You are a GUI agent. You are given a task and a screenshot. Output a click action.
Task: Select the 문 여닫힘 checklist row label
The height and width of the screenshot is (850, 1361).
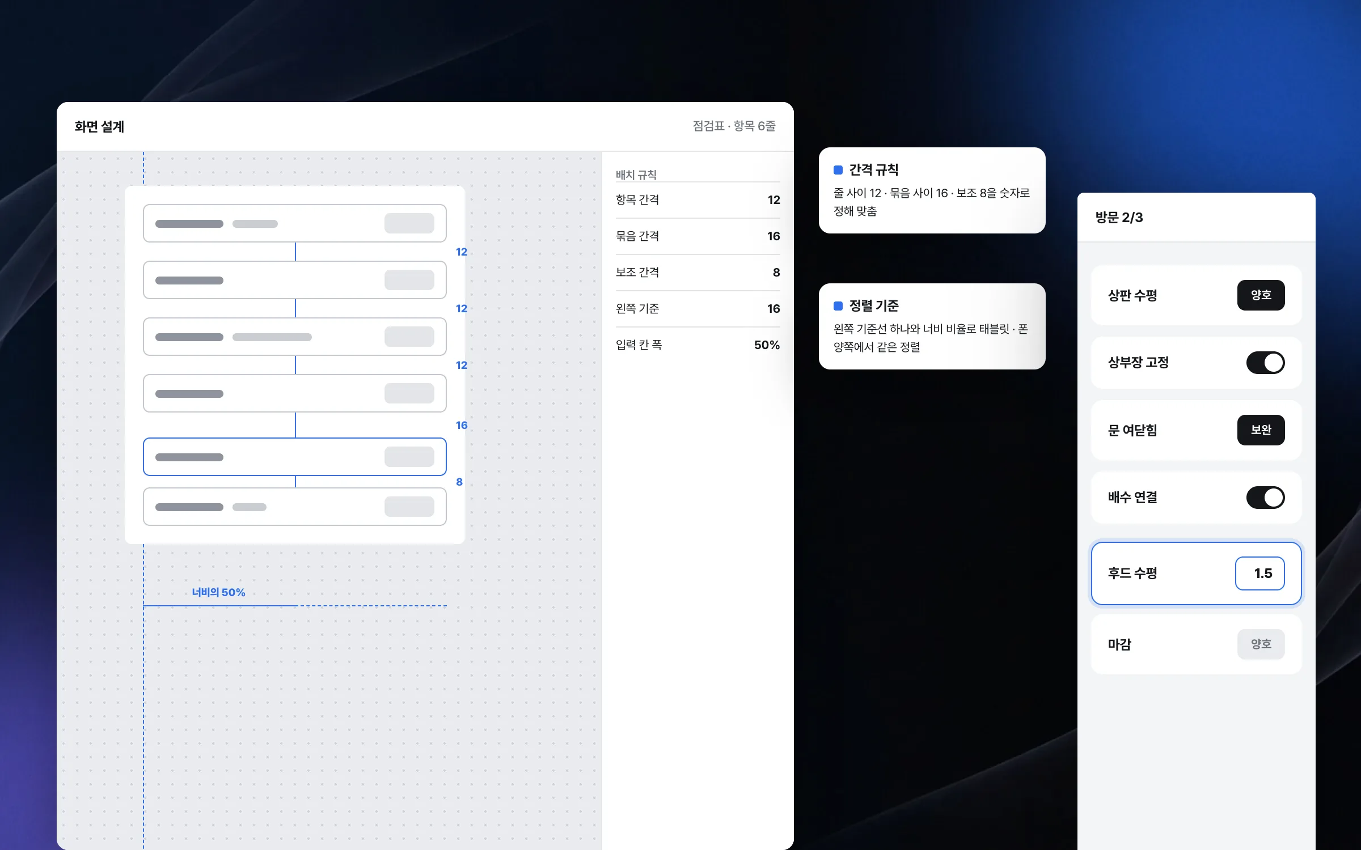pos(1132,430)
